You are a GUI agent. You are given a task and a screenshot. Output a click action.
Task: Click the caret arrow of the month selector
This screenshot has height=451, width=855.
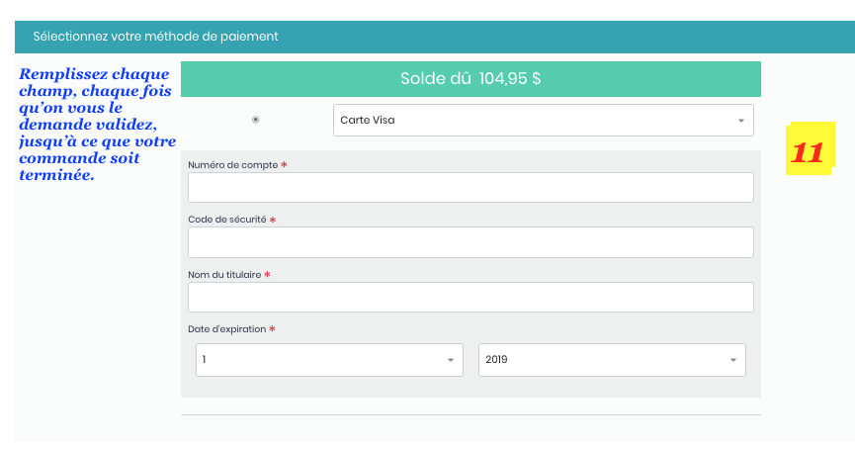coord(451,360)
